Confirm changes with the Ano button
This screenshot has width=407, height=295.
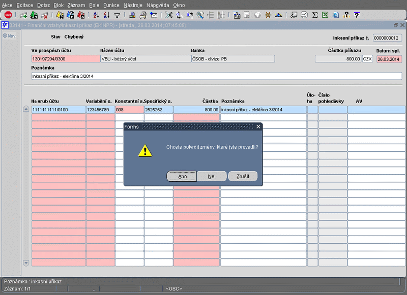(182, 176)
